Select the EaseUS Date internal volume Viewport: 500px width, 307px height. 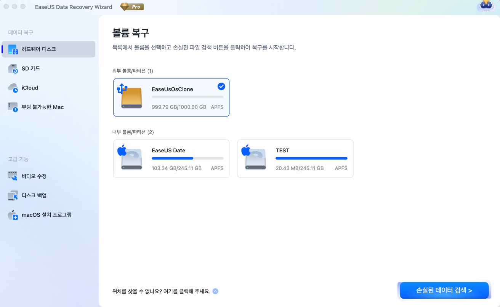(171, 158)
